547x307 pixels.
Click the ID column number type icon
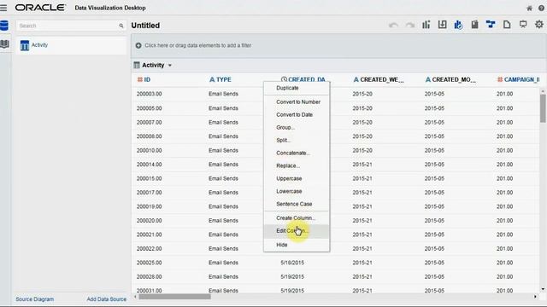(140, 79)
